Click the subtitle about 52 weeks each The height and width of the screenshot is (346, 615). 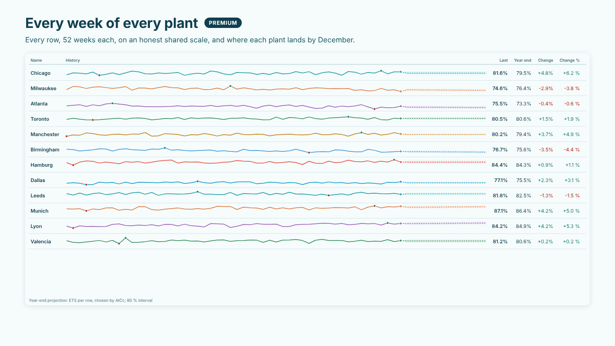(x=190, y=40)
